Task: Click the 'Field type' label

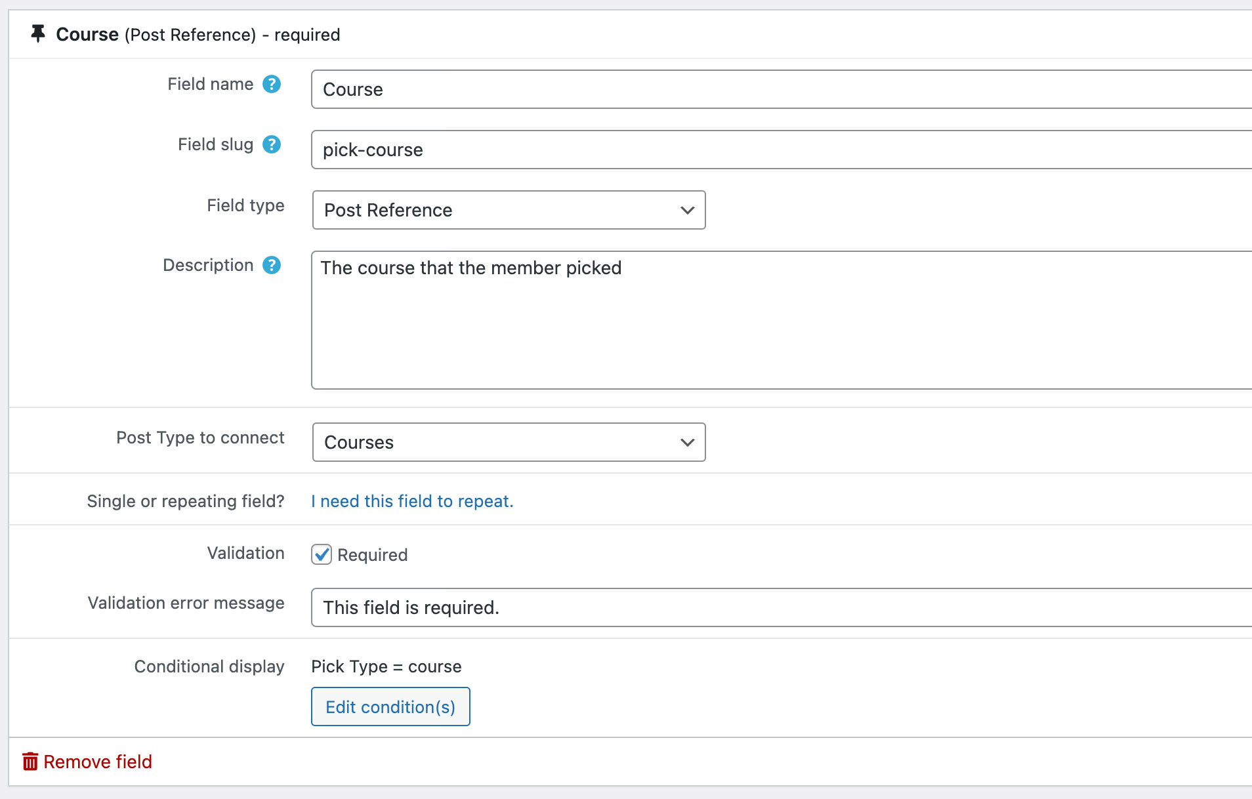Action: click(245, 205)
